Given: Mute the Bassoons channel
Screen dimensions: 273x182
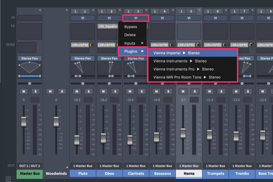Looking at the screenshot, I should pos(156,92).
